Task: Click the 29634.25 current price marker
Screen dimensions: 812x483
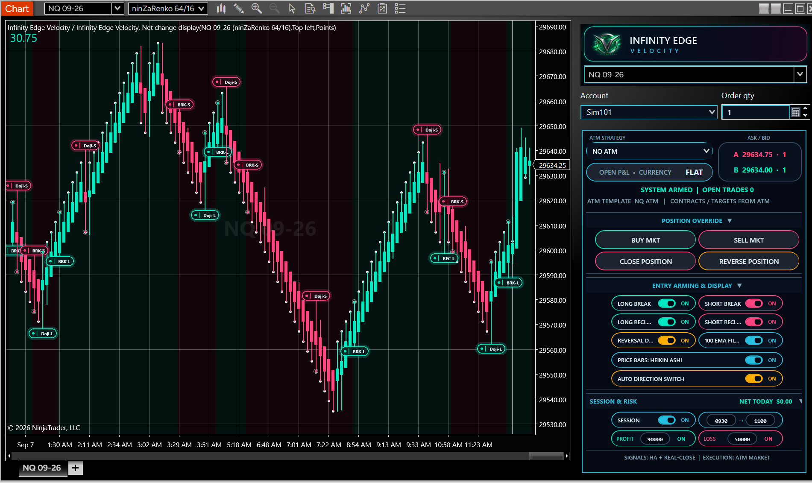Action: click(552, 165)
